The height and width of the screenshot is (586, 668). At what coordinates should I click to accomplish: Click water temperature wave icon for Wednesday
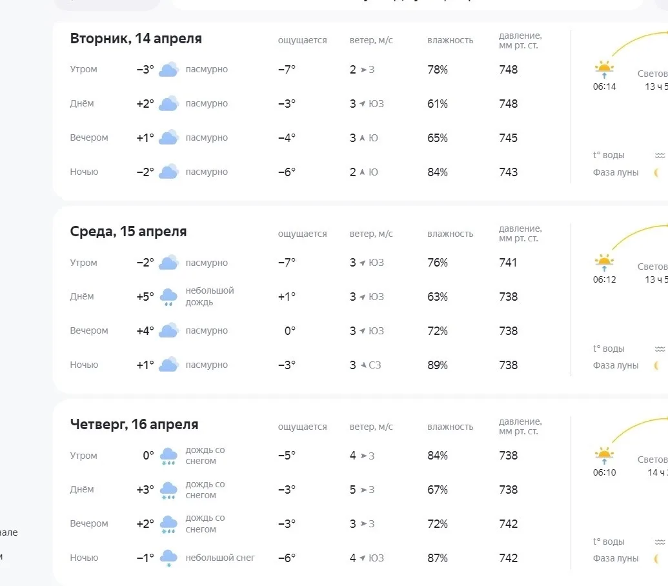[x=660, y=349]
